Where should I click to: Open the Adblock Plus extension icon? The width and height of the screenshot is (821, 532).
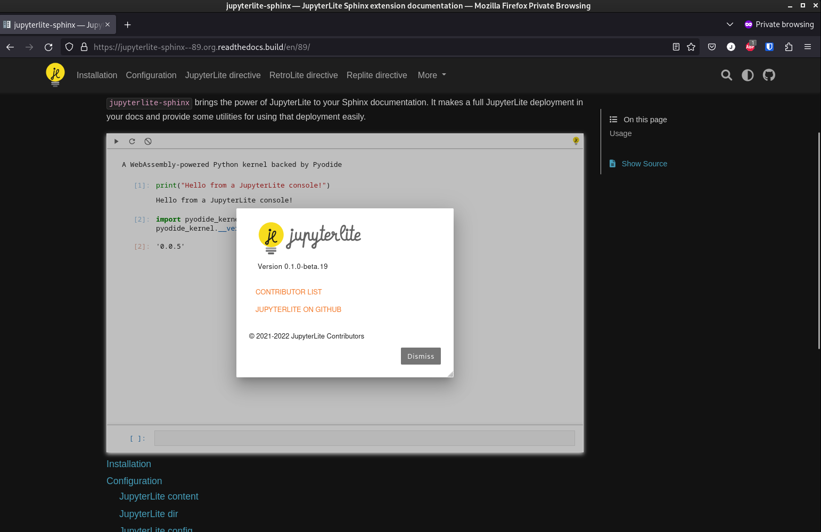(x=750, y=47)
